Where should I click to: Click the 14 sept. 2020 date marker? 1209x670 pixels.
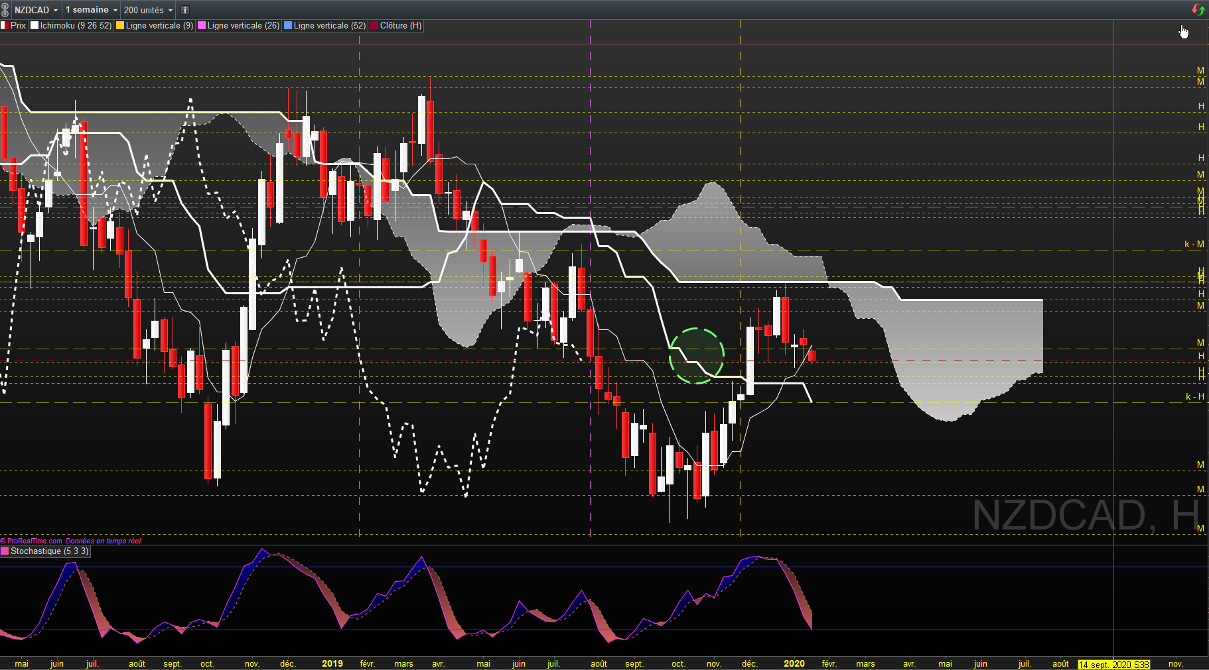[x=1114, y=664]
